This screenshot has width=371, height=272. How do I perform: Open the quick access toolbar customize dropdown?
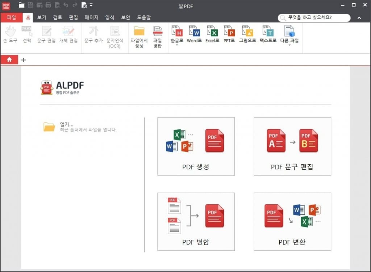tap(91, 5)
